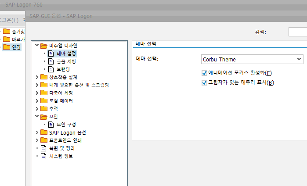The image size is (307, 186).
Task: Click the SAP GUI 옵션 - SAP Logon title bar
Action: click(x=166, y=16)
